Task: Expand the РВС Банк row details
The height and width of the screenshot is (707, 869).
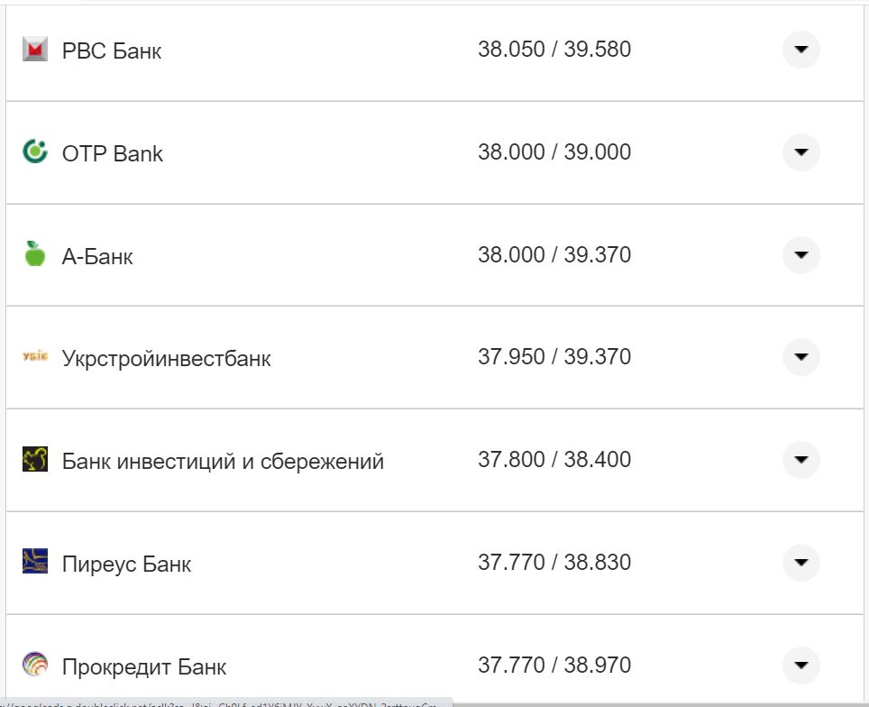Action: (x=800, y=50)
